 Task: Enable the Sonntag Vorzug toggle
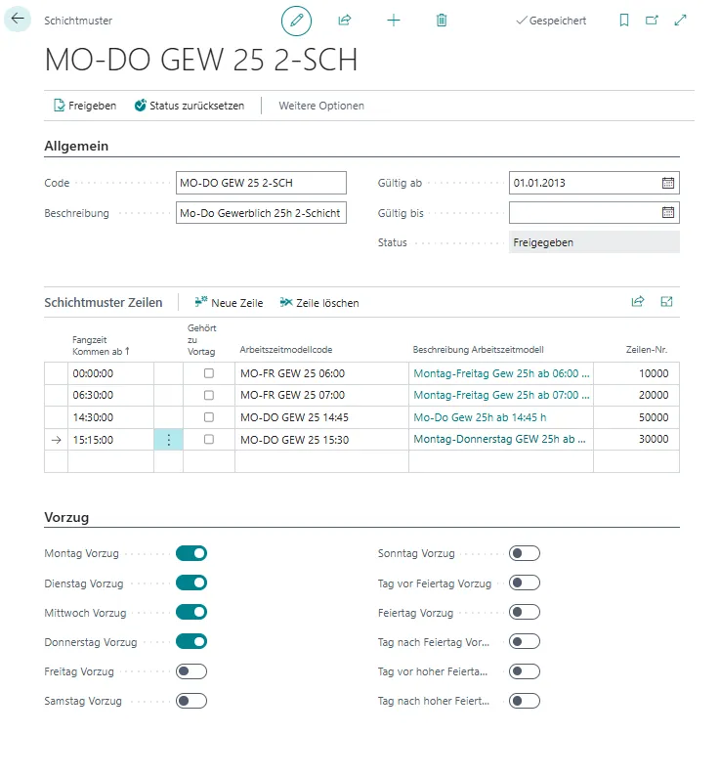coord(525,553)
